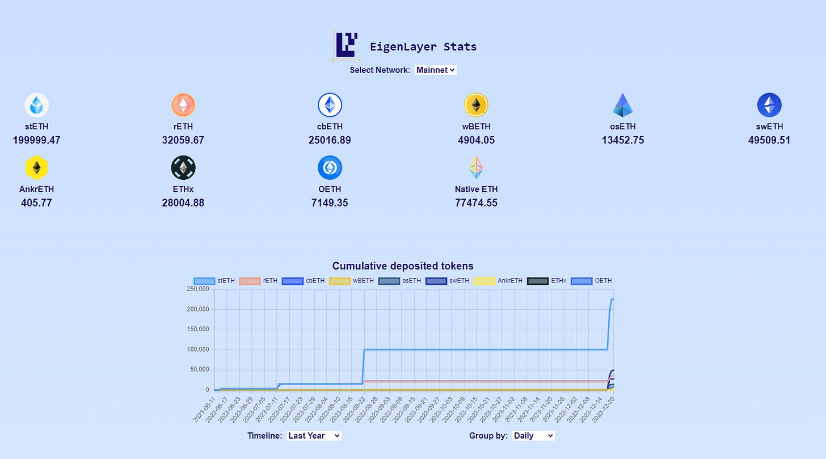Open the Timeline Last Year dropdown
The image size is (826, 459).
pos(314,436)
